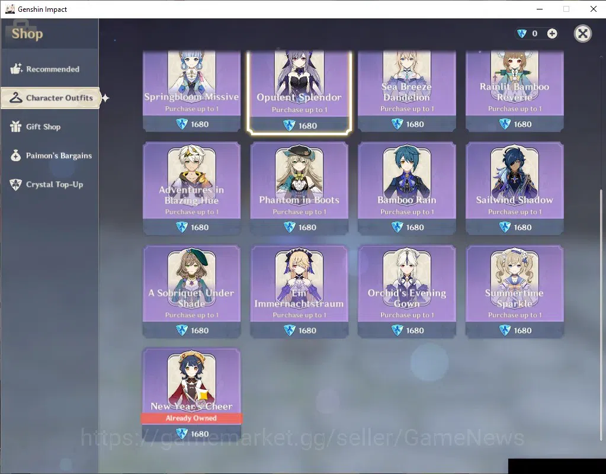Viewport: 606px width, 474px height.
Task: Select the Opulent Splendor outfit card
Action: 299,92
